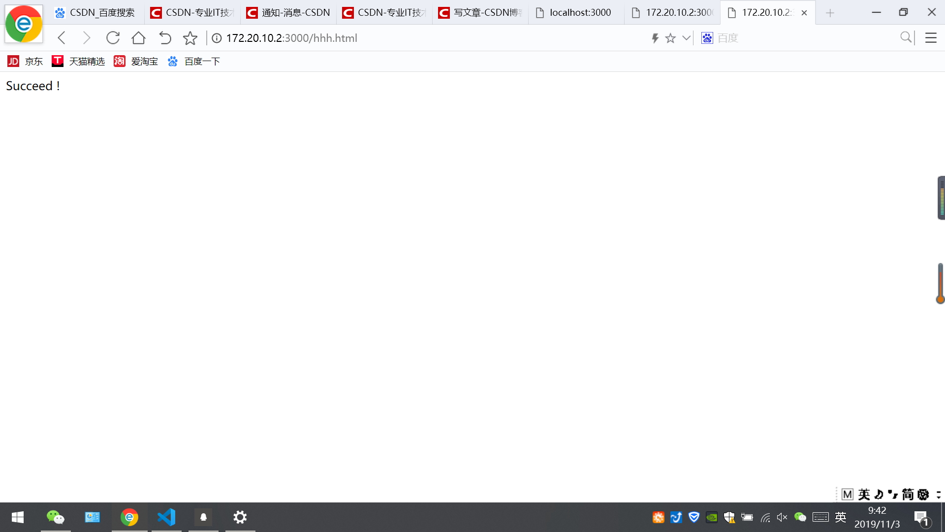The width and height of the screenshot is (945, 532).
Task: Click the address bar URL field
Action: [394, 38]
